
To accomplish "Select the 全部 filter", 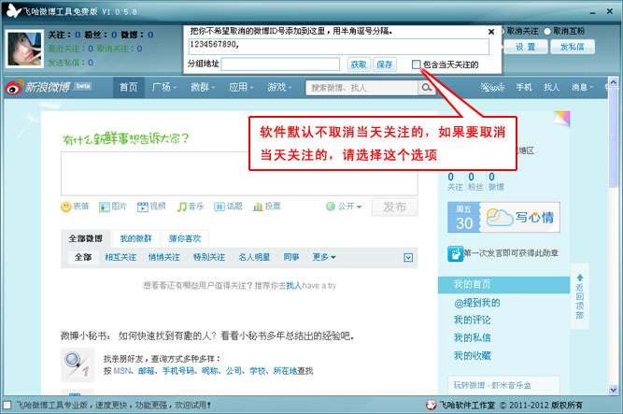I will (x=83, y=257).
